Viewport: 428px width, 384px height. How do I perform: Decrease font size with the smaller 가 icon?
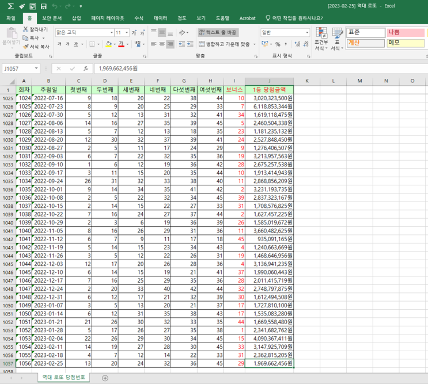tap(142, 33)
